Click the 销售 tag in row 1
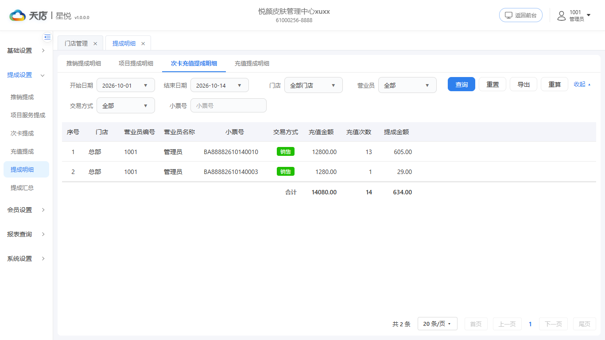 tap(286, 151)
